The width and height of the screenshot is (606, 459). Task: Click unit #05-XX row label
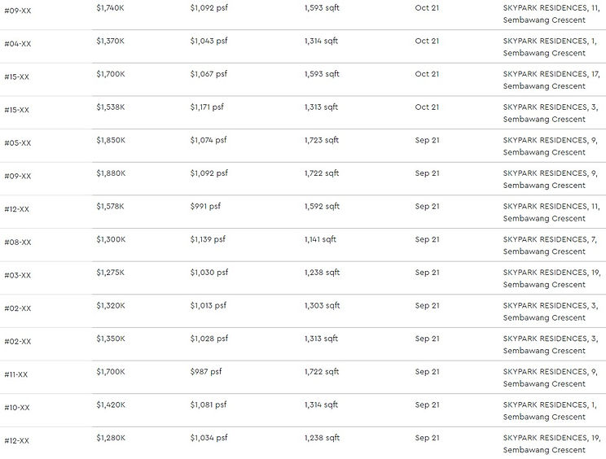pyautogui.click(x=17, y=143)
